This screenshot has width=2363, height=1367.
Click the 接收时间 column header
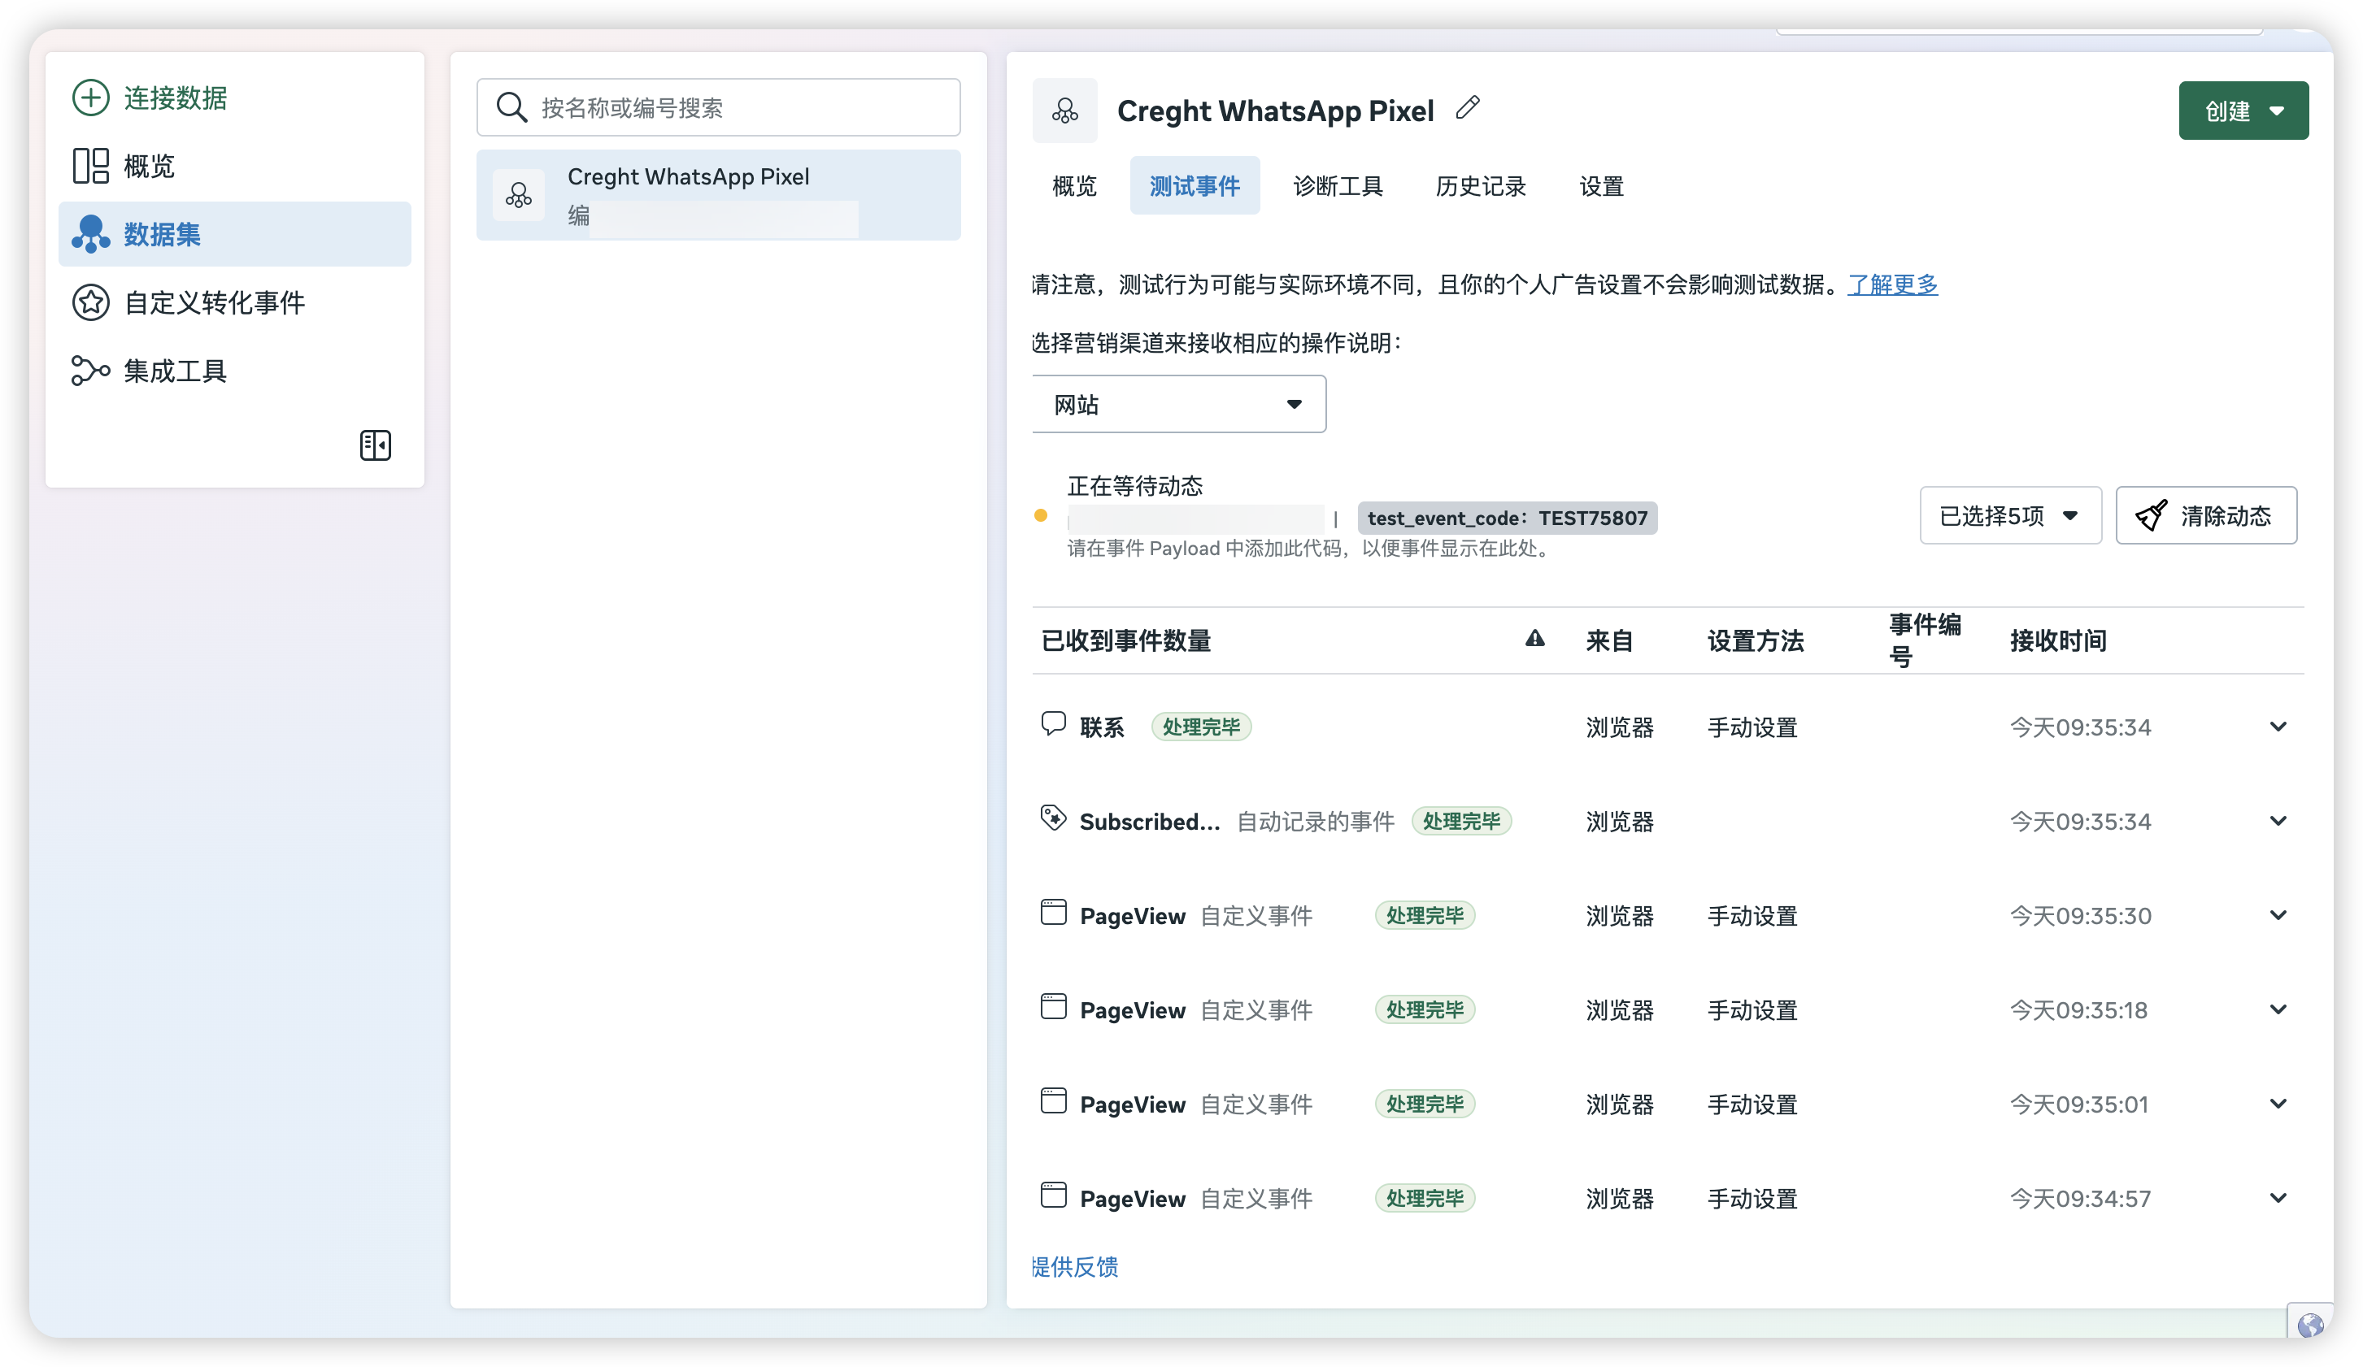click(x=2058, y=641)
